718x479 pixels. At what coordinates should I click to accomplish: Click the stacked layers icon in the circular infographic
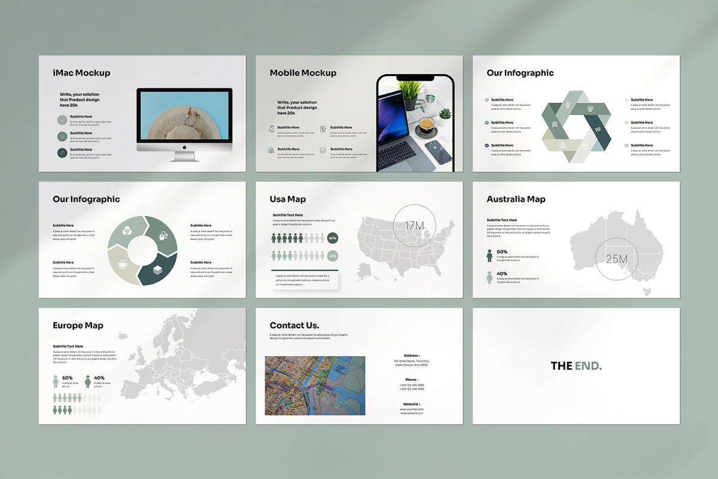156,270
